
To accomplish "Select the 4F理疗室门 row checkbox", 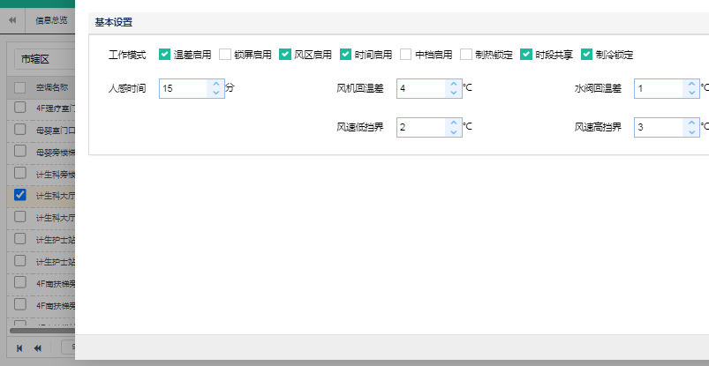I will [19, 108].
